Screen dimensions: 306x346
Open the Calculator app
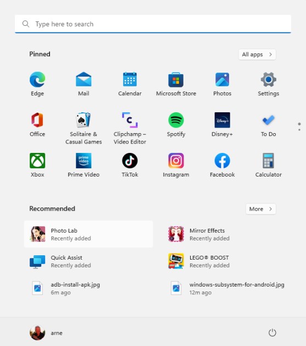click(268, 165)
